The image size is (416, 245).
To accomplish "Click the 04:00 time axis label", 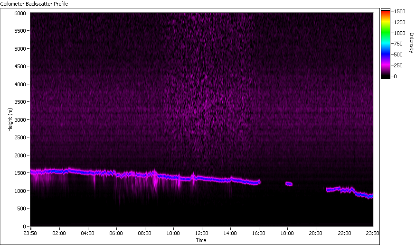I will [87, 233].
